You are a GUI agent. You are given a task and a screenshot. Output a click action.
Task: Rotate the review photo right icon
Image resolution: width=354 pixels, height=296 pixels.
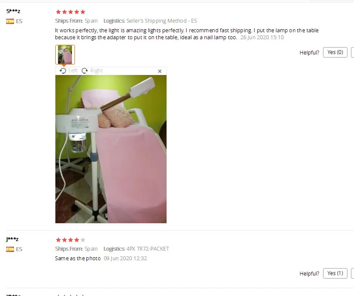point(85,71)
